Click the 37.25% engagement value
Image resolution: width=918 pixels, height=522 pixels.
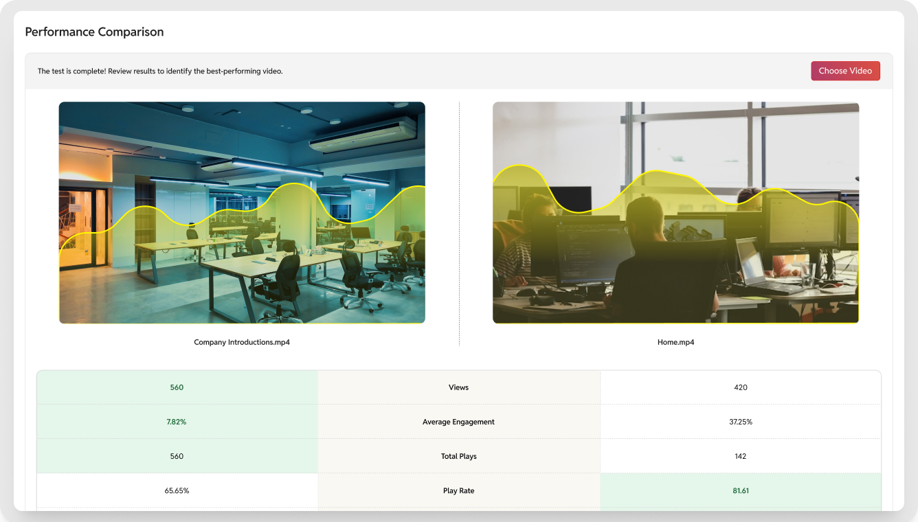coord(740,422)
